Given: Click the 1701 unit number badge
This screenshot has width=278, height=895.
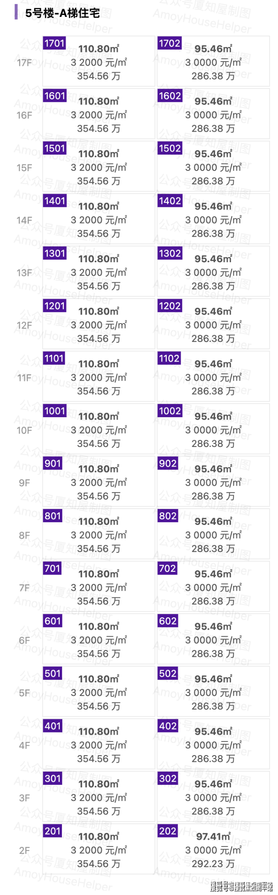Looking at the screenshot, I should click(x=54, y=43).
